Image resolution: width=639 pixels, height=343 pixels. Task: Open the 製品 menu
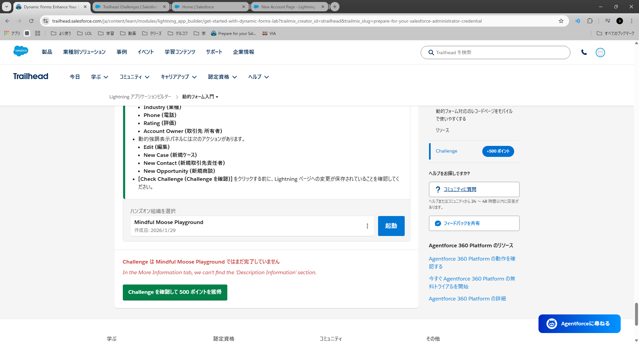(47, 52)
